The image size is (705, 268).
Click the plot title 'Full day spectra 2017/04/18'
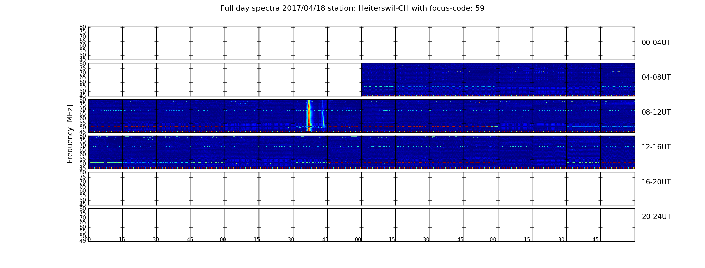click(x=352, y=8)
